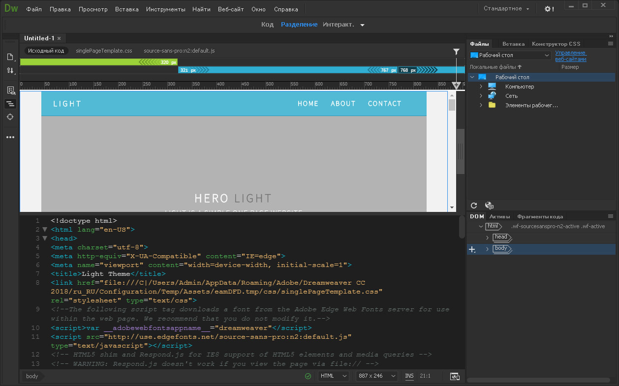Click the live view vertical scrollbar thumb
The image size is (619, 386).
452,105
